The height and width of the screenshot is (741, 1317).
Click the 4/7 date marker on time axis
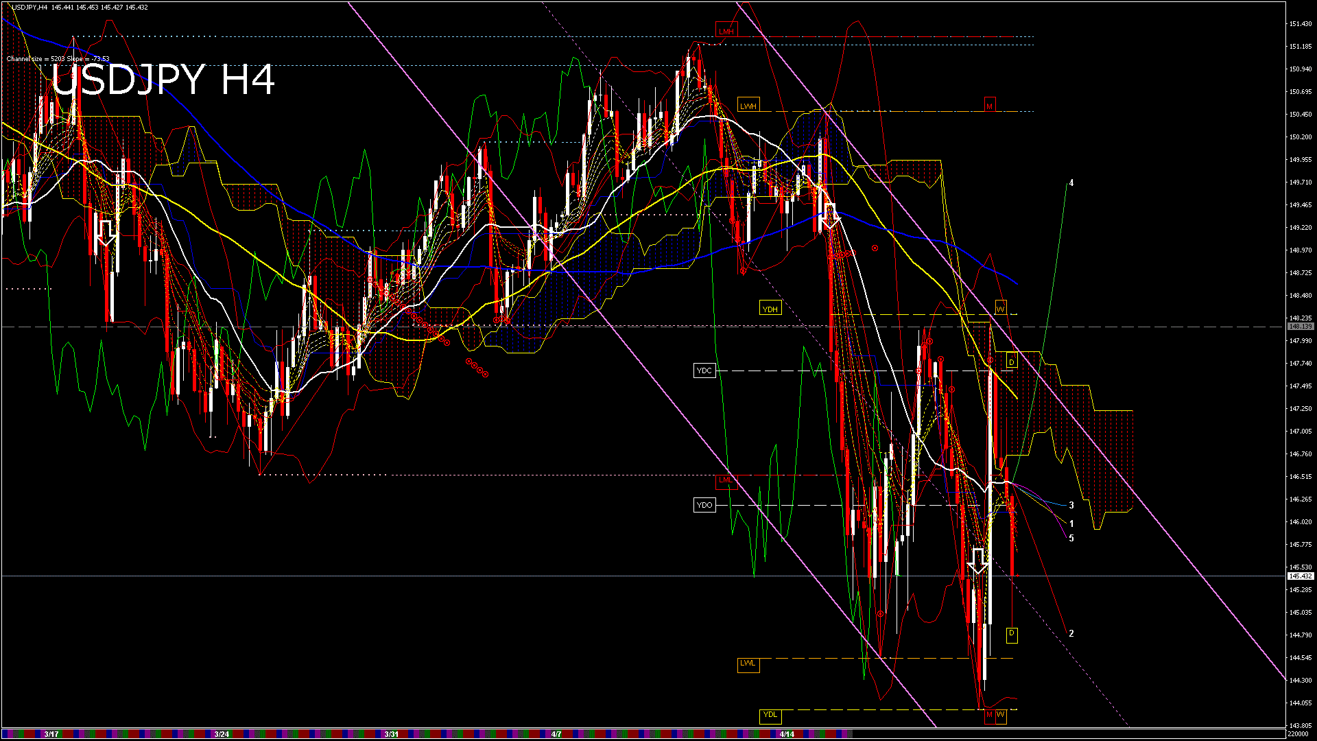click(x=556, y=734)
